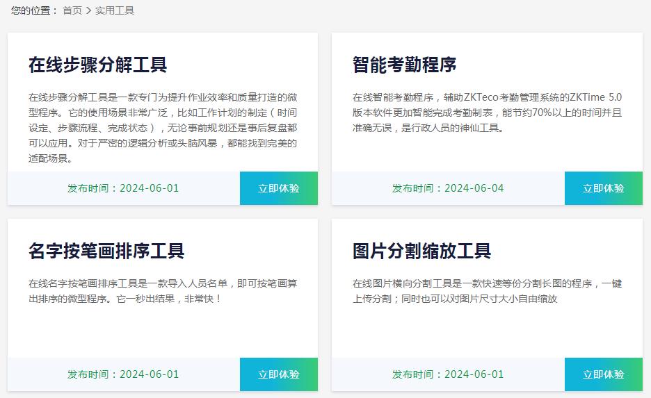This screenshot has height=398, width=651.
Task: Select the 智能考勤程序 heading
Action: [x=404, y=65]
